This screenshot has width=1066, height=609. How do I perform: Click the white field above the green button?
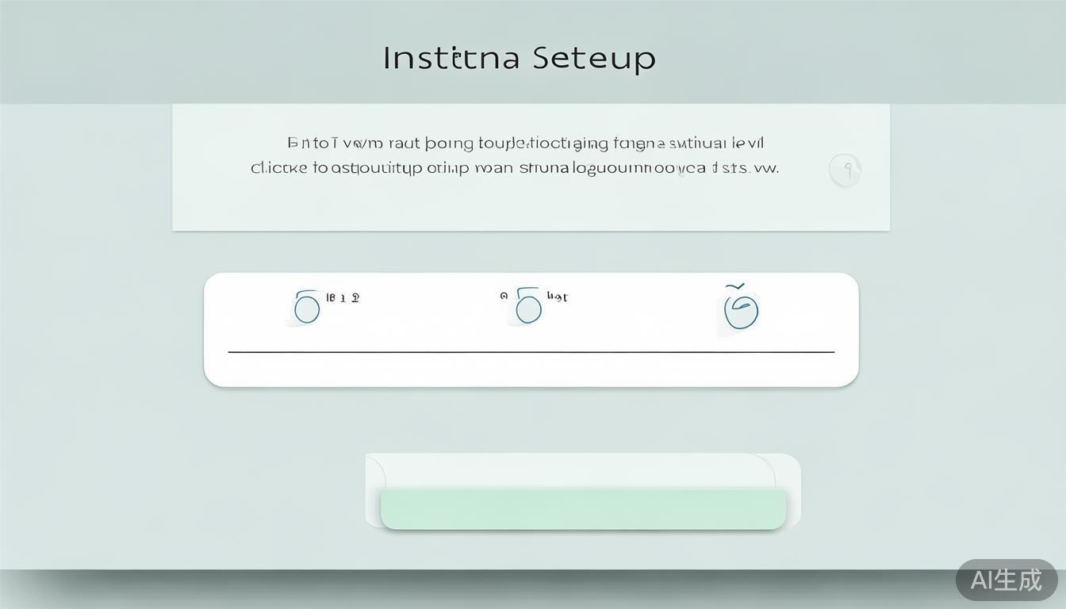571,471
